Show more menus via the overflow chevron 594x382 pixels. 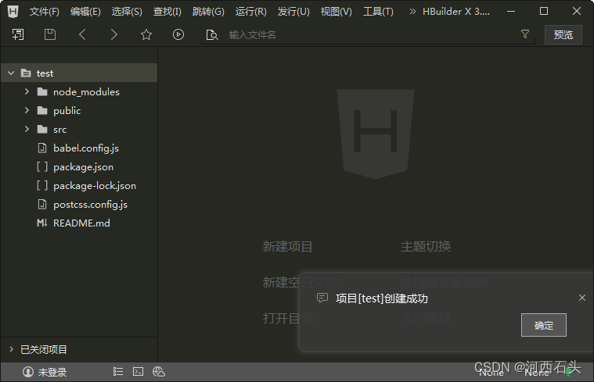coord(412,12)
